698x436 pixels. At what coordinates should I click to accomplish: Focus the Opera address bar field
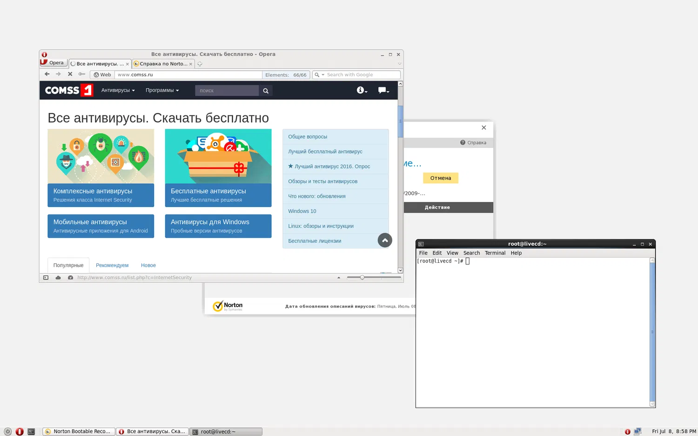(x=188, y=74)
